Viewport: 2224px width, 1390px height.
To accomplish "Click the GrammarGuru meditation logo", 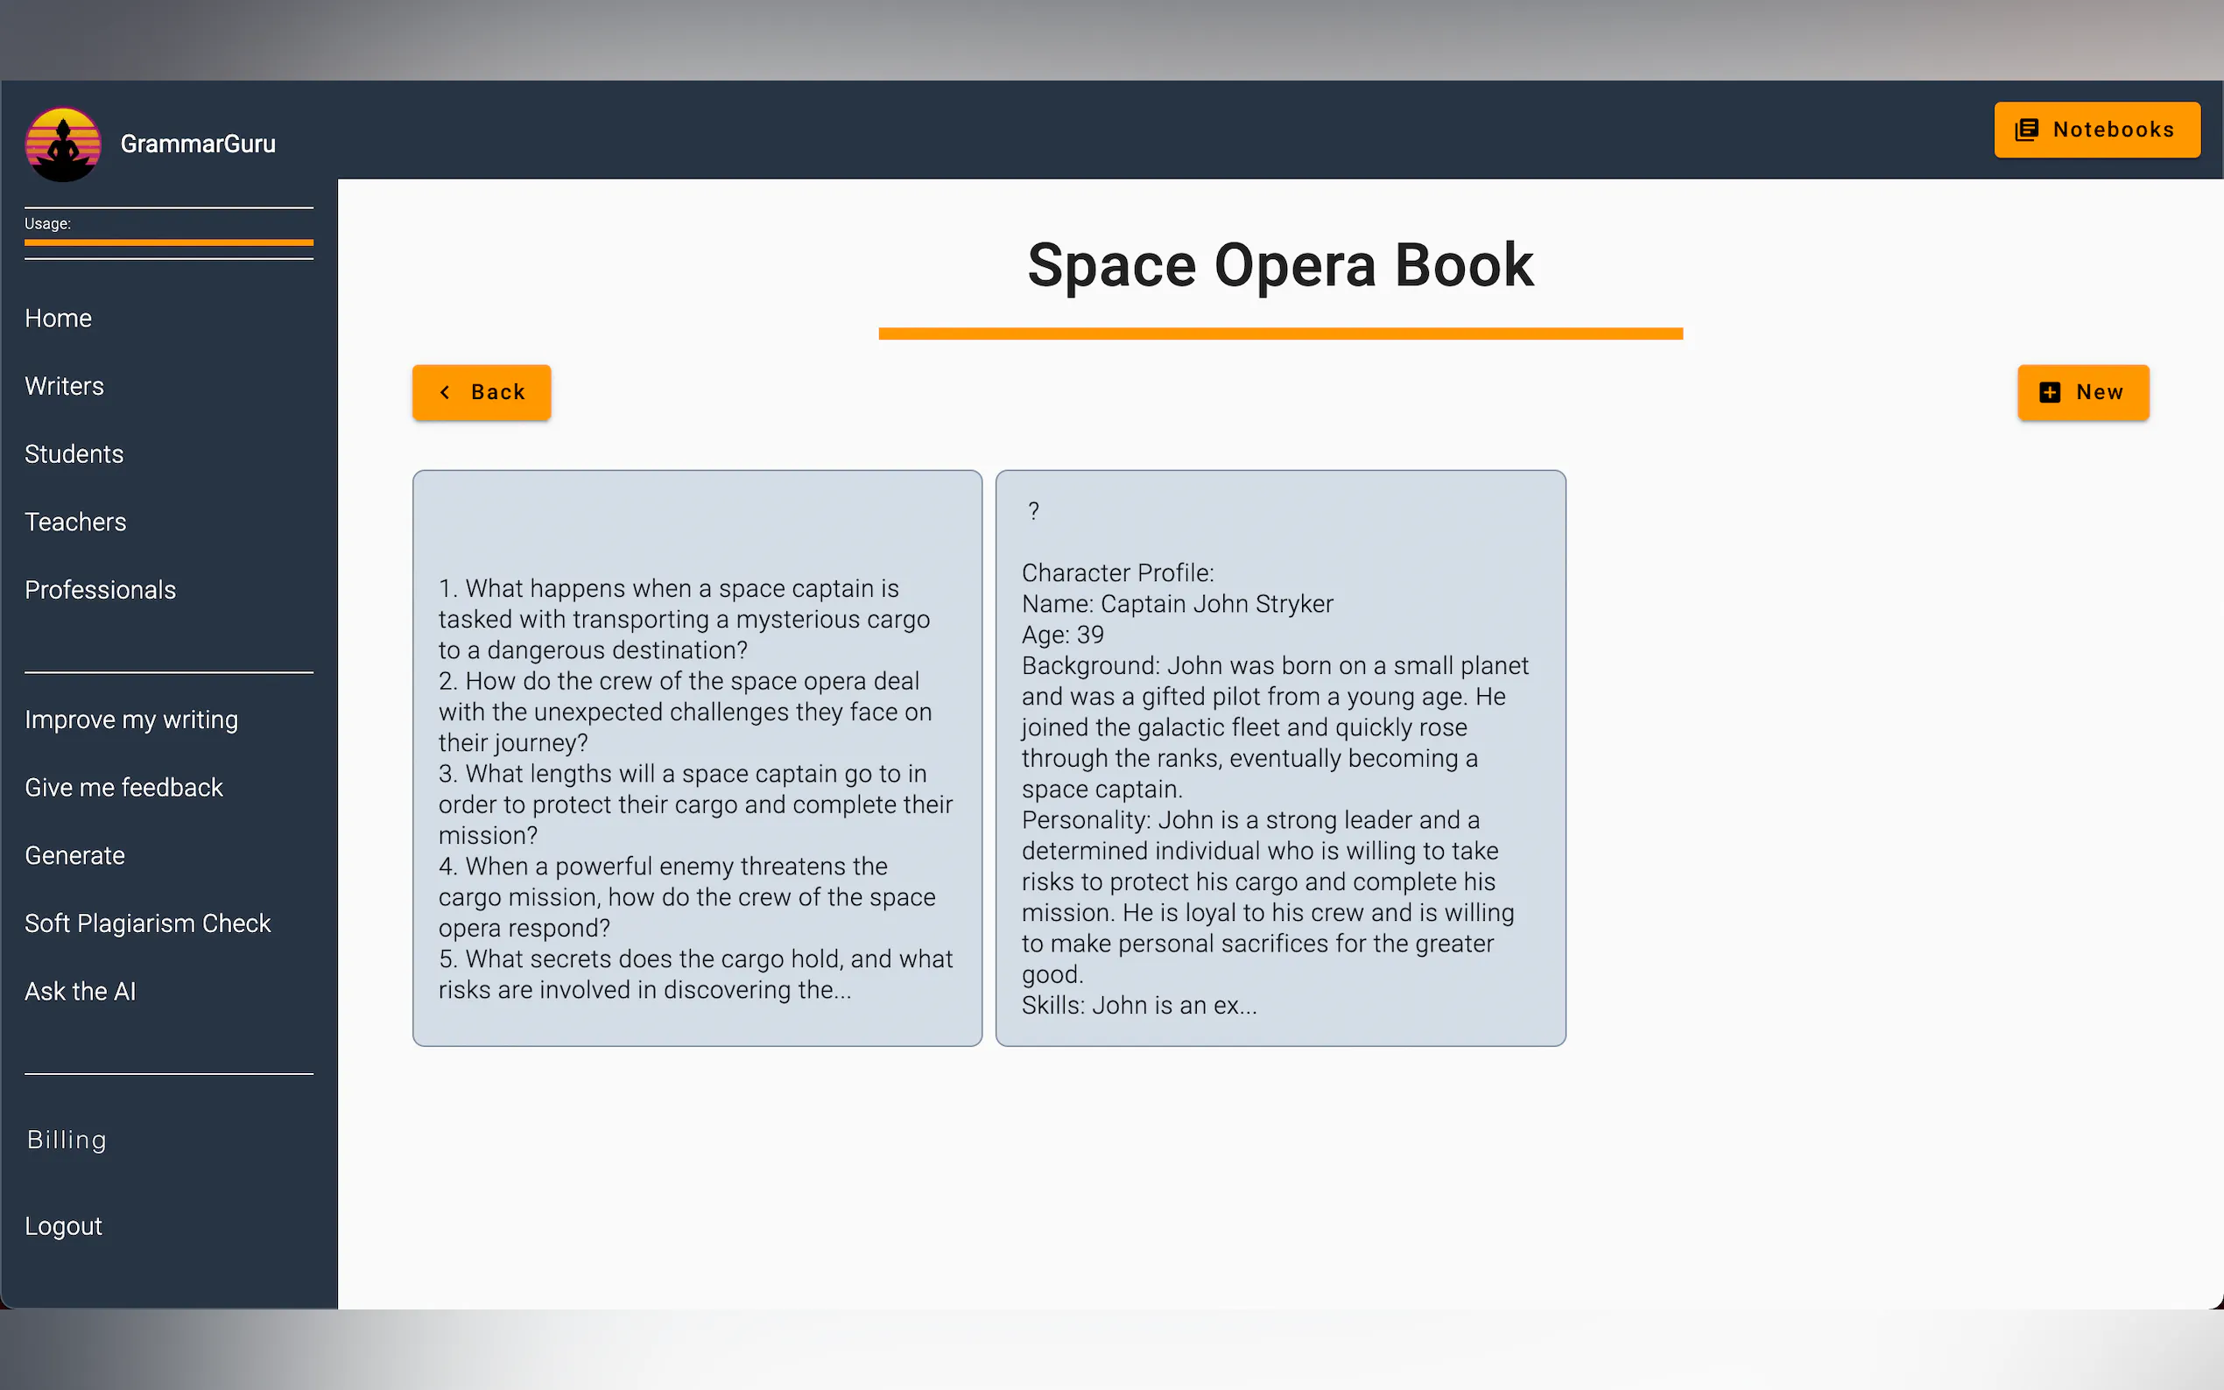I will (62, 144).
